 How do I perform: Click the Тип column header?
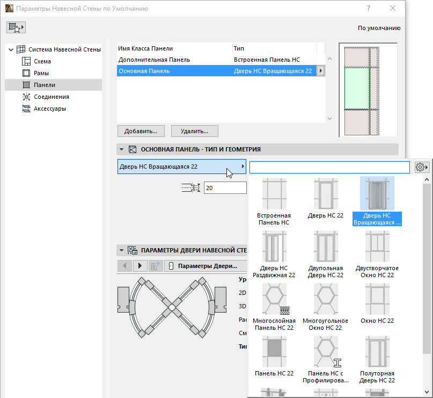[239, 48]
